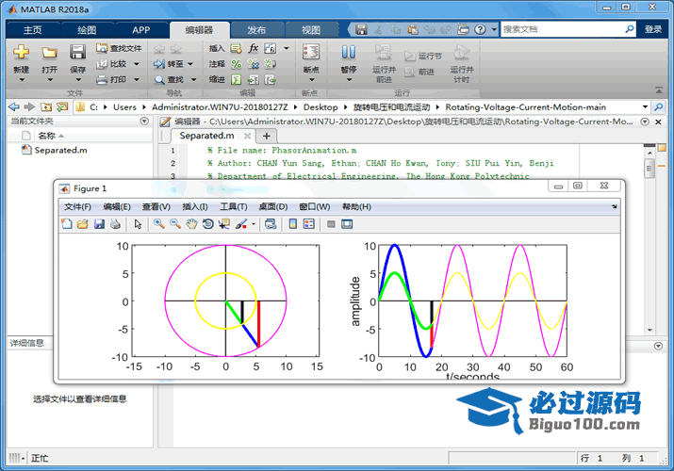The width and height of the screenshot is (674, 471).
Task: Open 插入(I) menu in Figure 1
Action: click(x=195, y=207)
